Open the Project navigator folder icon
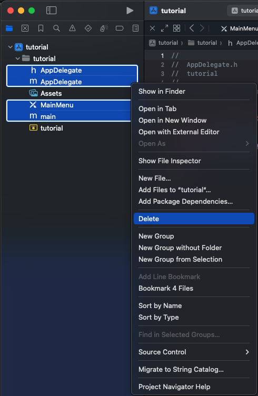The height and width of the screenshot is (396, 258). tap(9, 28)
